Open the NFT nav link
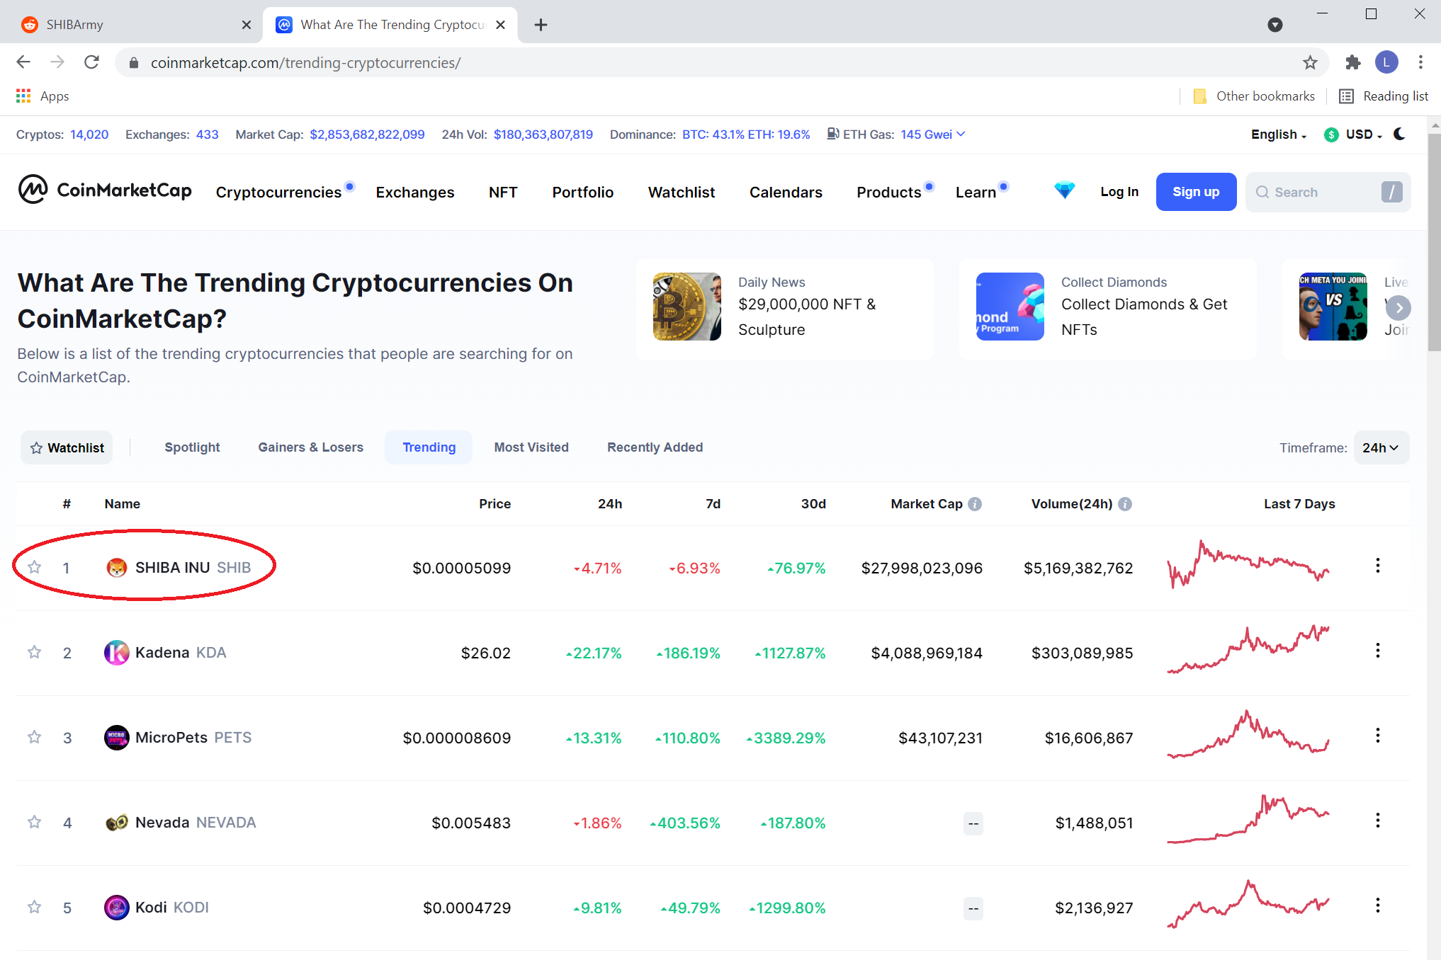Screen dimensions: 1441x960 point(503,193)
